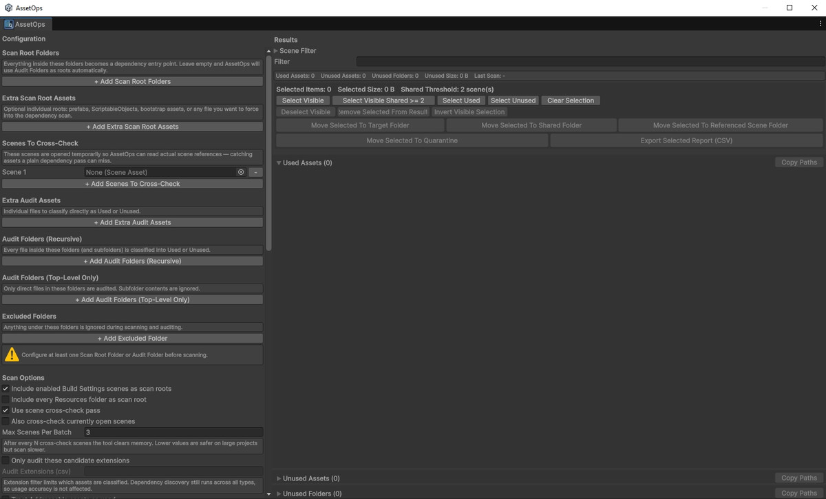This screenshot has height=499, width=826.
Task: Click Invert Visible Selection button
Action: (x=469, y=112)
